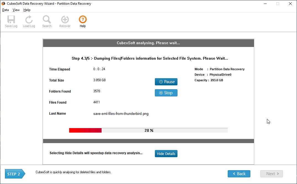Click the Recover toolbar icon
The width and height of the screenshot is (297, 184).
pos(65,22)
